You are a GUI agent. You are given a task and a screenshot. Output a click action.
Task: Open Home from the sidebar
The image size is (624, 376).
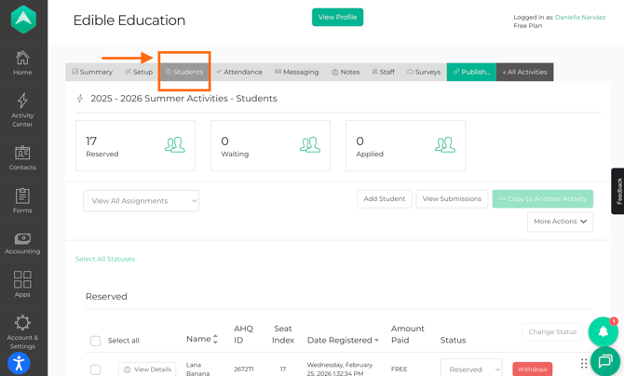[22, 63]
